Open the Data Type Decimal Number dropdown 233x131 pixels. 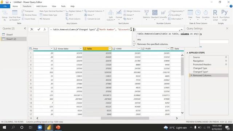click(x=52, y=11)
